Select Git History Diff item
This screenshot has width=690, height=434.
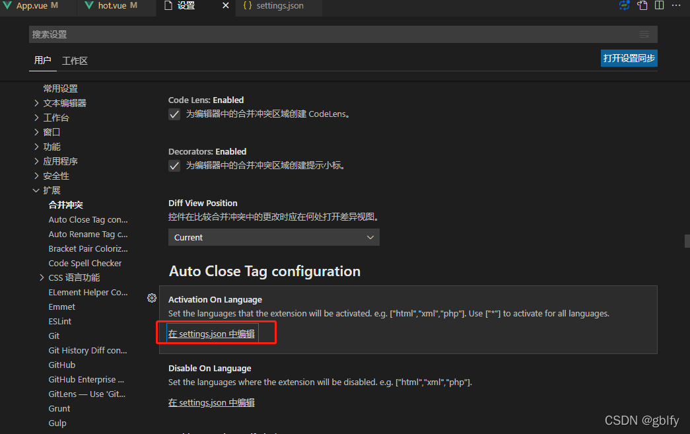point(88,350)
